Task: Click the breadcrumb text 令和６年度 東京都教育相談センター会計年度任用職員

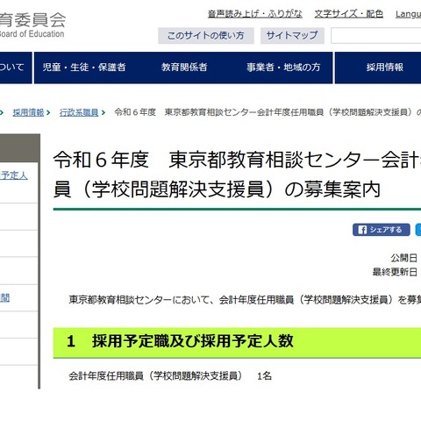Action: [x=268, y=112]
